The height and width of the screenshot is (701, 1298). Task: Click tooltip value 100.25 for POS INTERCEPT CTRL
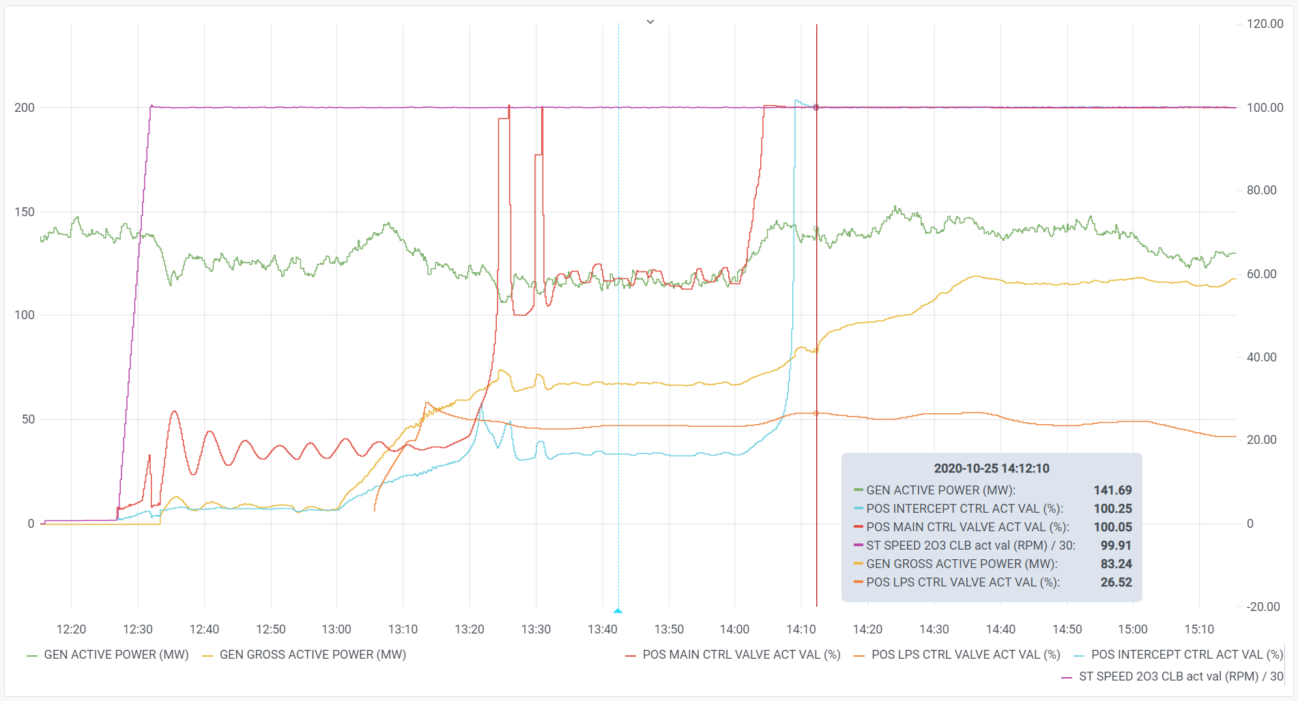(x=1112, y=509)
